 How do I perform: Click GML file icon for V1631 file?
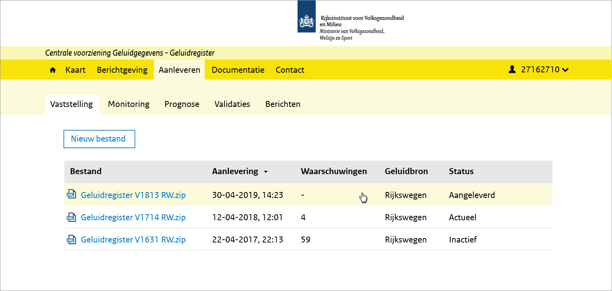coord(72,239)
